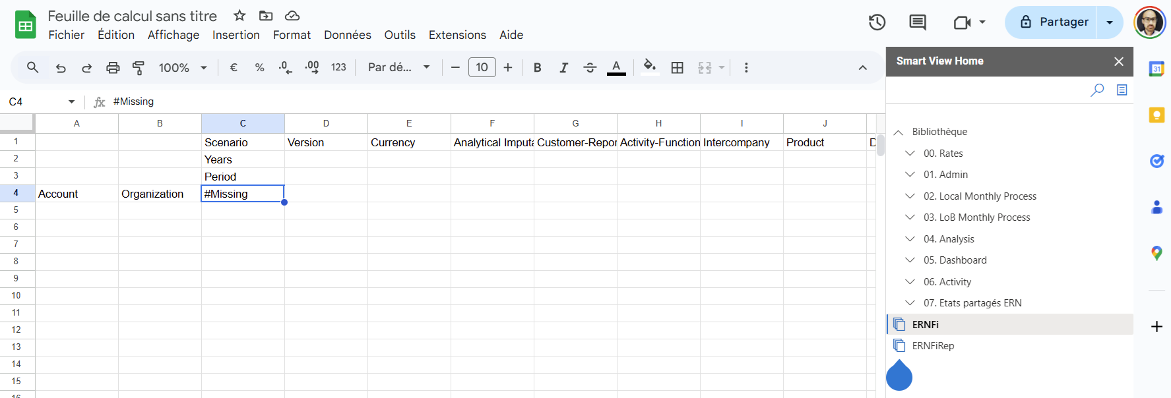Viewport: 1171px width, 398px height.
Task: Select the paint format tool
Action: pos(139,67)
